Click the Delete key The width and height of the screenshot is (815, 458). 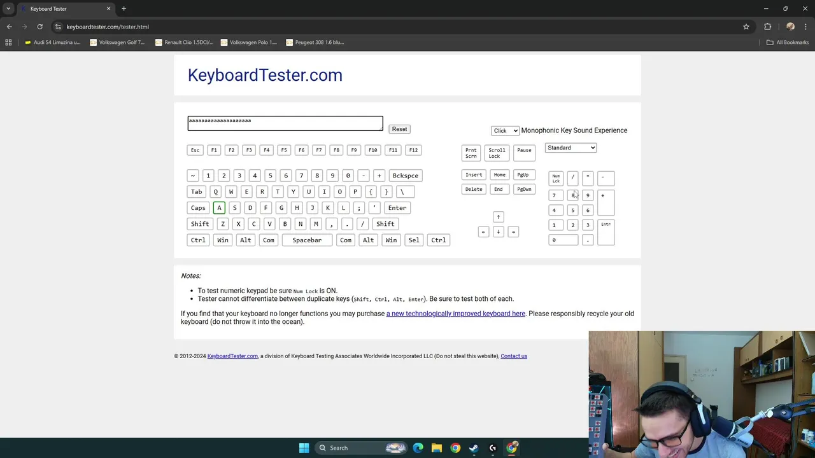[474, 190]
